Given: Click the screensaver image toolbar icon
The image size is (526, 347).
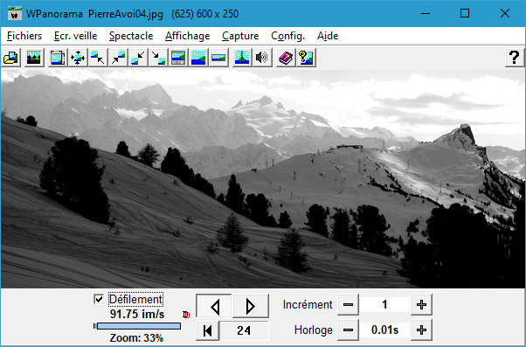Looking at the screenshot, I should [34, 58].
